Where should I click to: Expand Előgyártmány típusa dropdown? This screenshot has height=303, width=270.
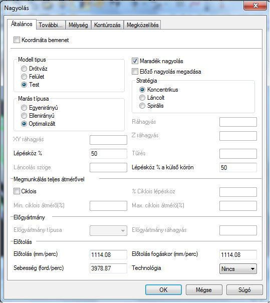(x=108, y=230)
